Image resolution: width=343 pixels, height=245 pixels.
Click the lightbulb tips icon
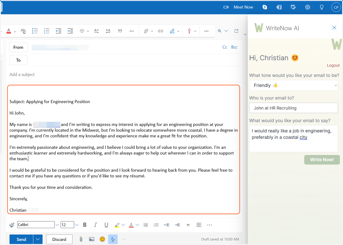(x=322, y=7)
